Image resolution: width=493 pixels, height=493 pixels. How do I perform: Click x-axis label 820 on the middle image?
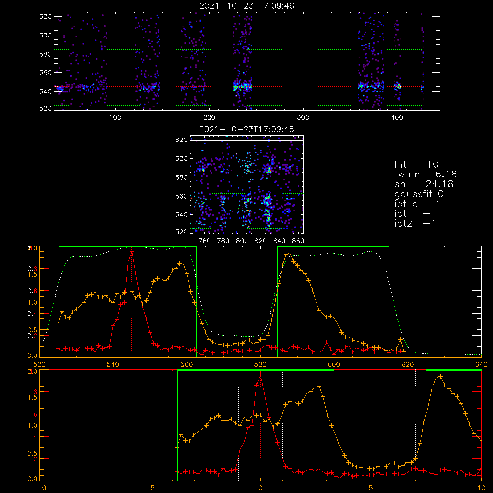tap(261, 241)
